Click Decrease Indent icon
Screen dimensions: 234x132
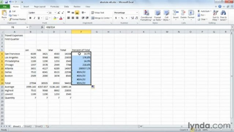(83, 18)
